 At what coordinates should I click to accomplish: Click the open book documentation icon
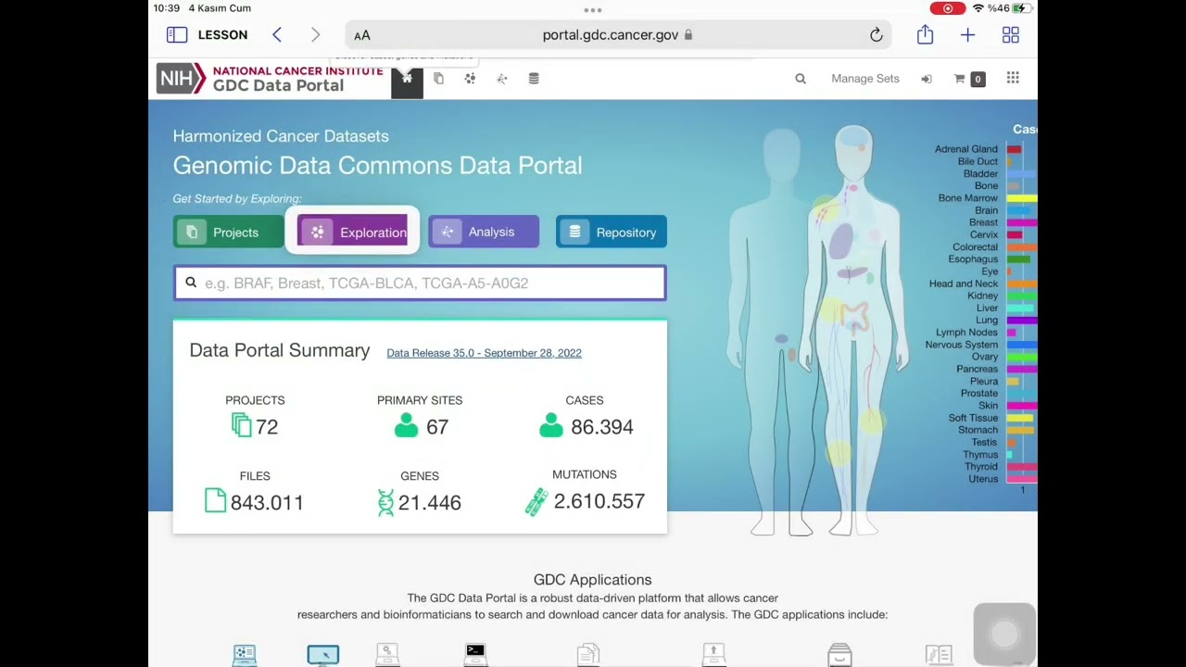click(939, 655)
